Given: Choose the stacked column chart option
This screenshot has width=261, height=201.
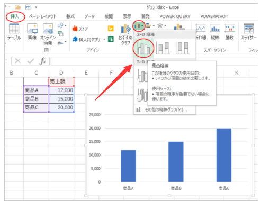Looking at the screenshot, I should [x=163, y=48].
